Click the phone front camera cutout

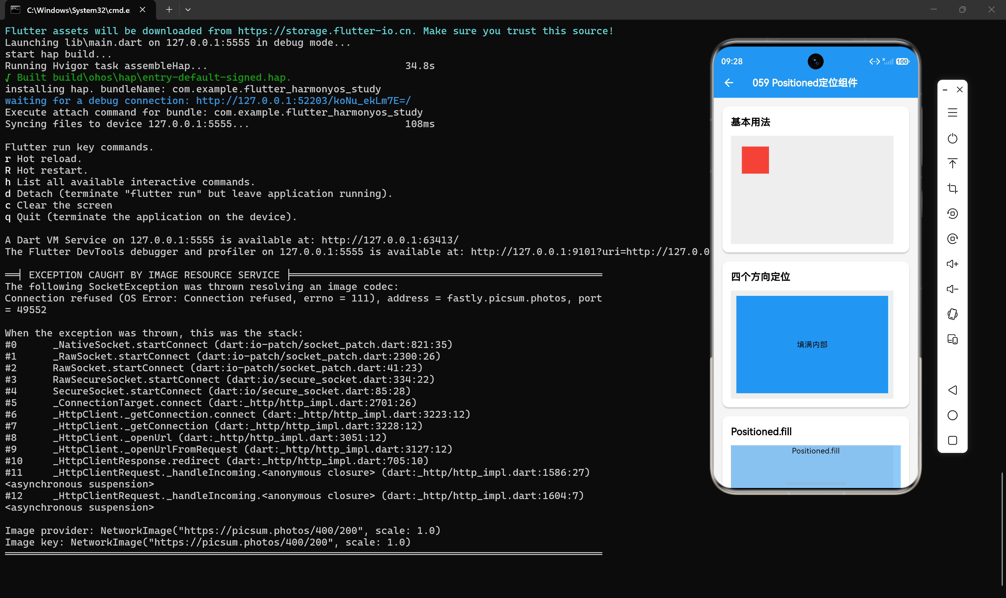click(x=815, y=61)
